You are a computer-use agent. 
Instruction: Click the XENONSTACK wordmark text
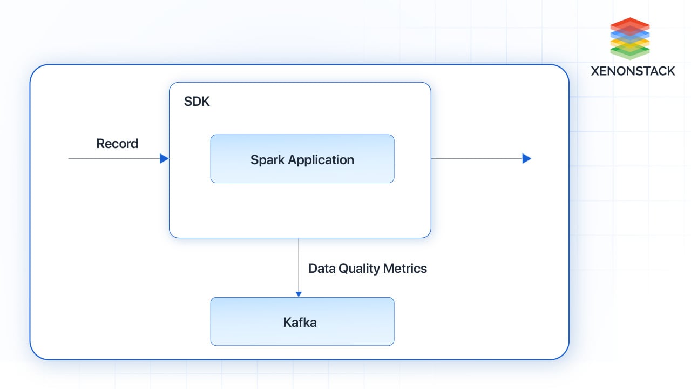pyautogui.click(x=632, y=71)
